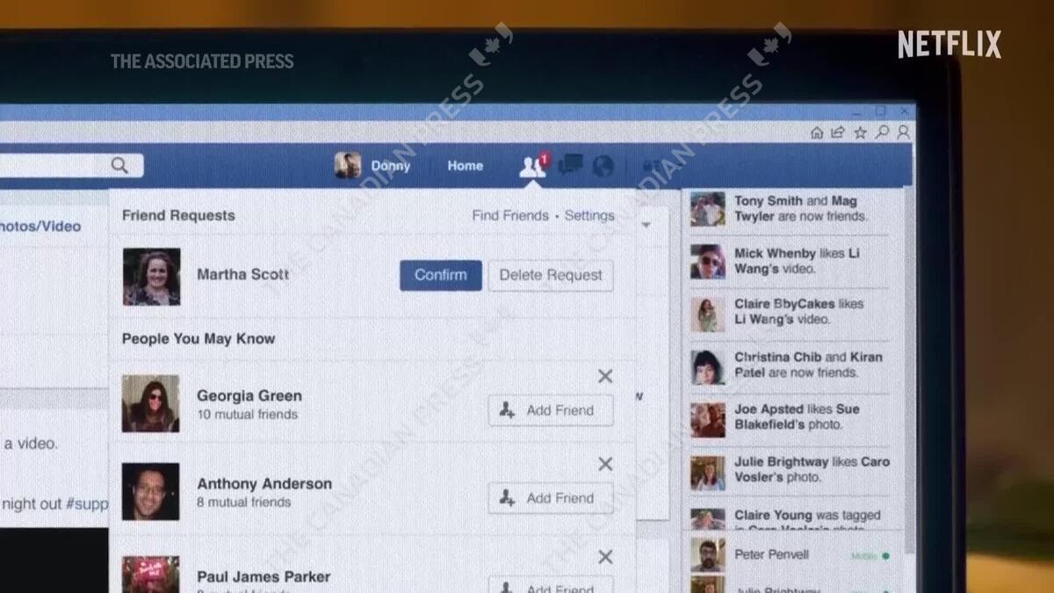Confirm Martha Scott's friend request

(441, 275)
